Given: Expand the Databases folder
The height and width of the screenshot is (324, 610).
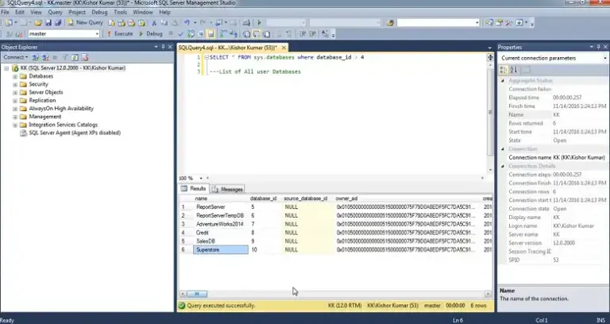Looking at the screenshot, I should [15, 76].
